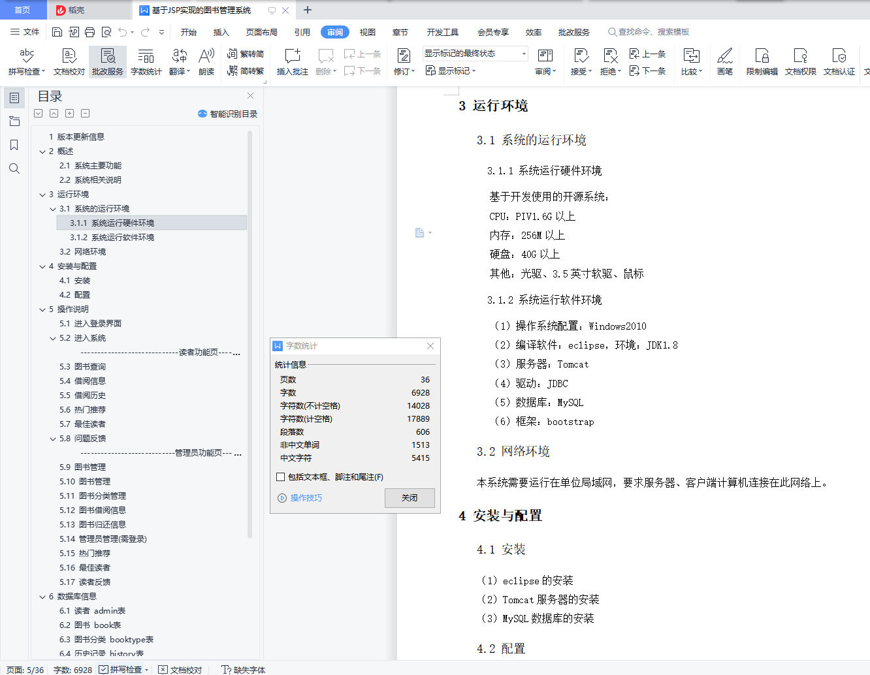This screenshot has width=870, height=675.
Task: Click 智能识别目录 in outline pane
Action: point(228,114)
